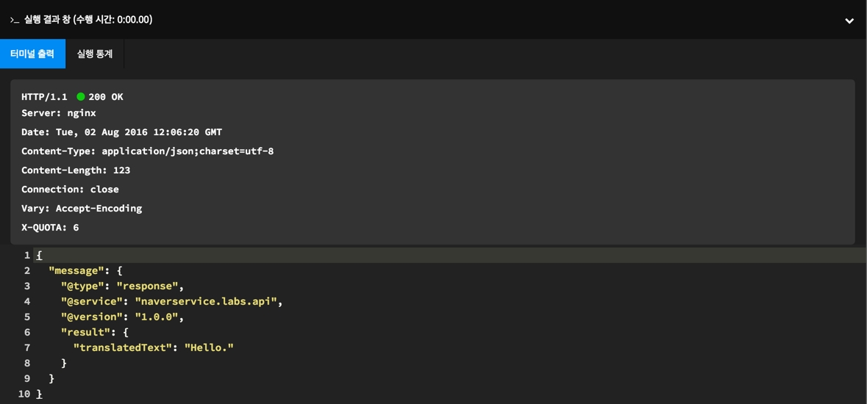This screenshot has height=404, width=867.
Task: Click the 실행 결과 창 panel title
Action: point(88,20)
